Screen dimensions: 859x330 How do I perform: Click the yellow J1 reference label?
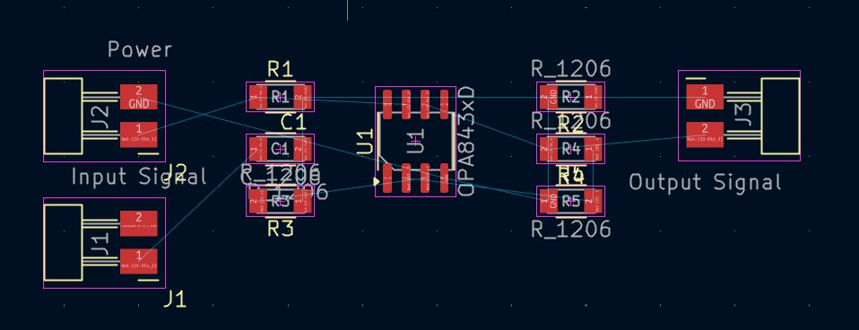click(x=176, y=300)
